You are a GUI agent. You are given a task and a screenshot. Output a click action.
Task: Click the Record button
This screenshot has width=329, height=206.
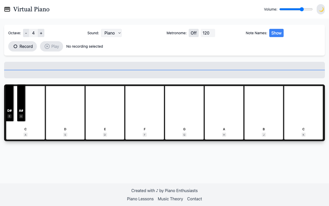23,46
